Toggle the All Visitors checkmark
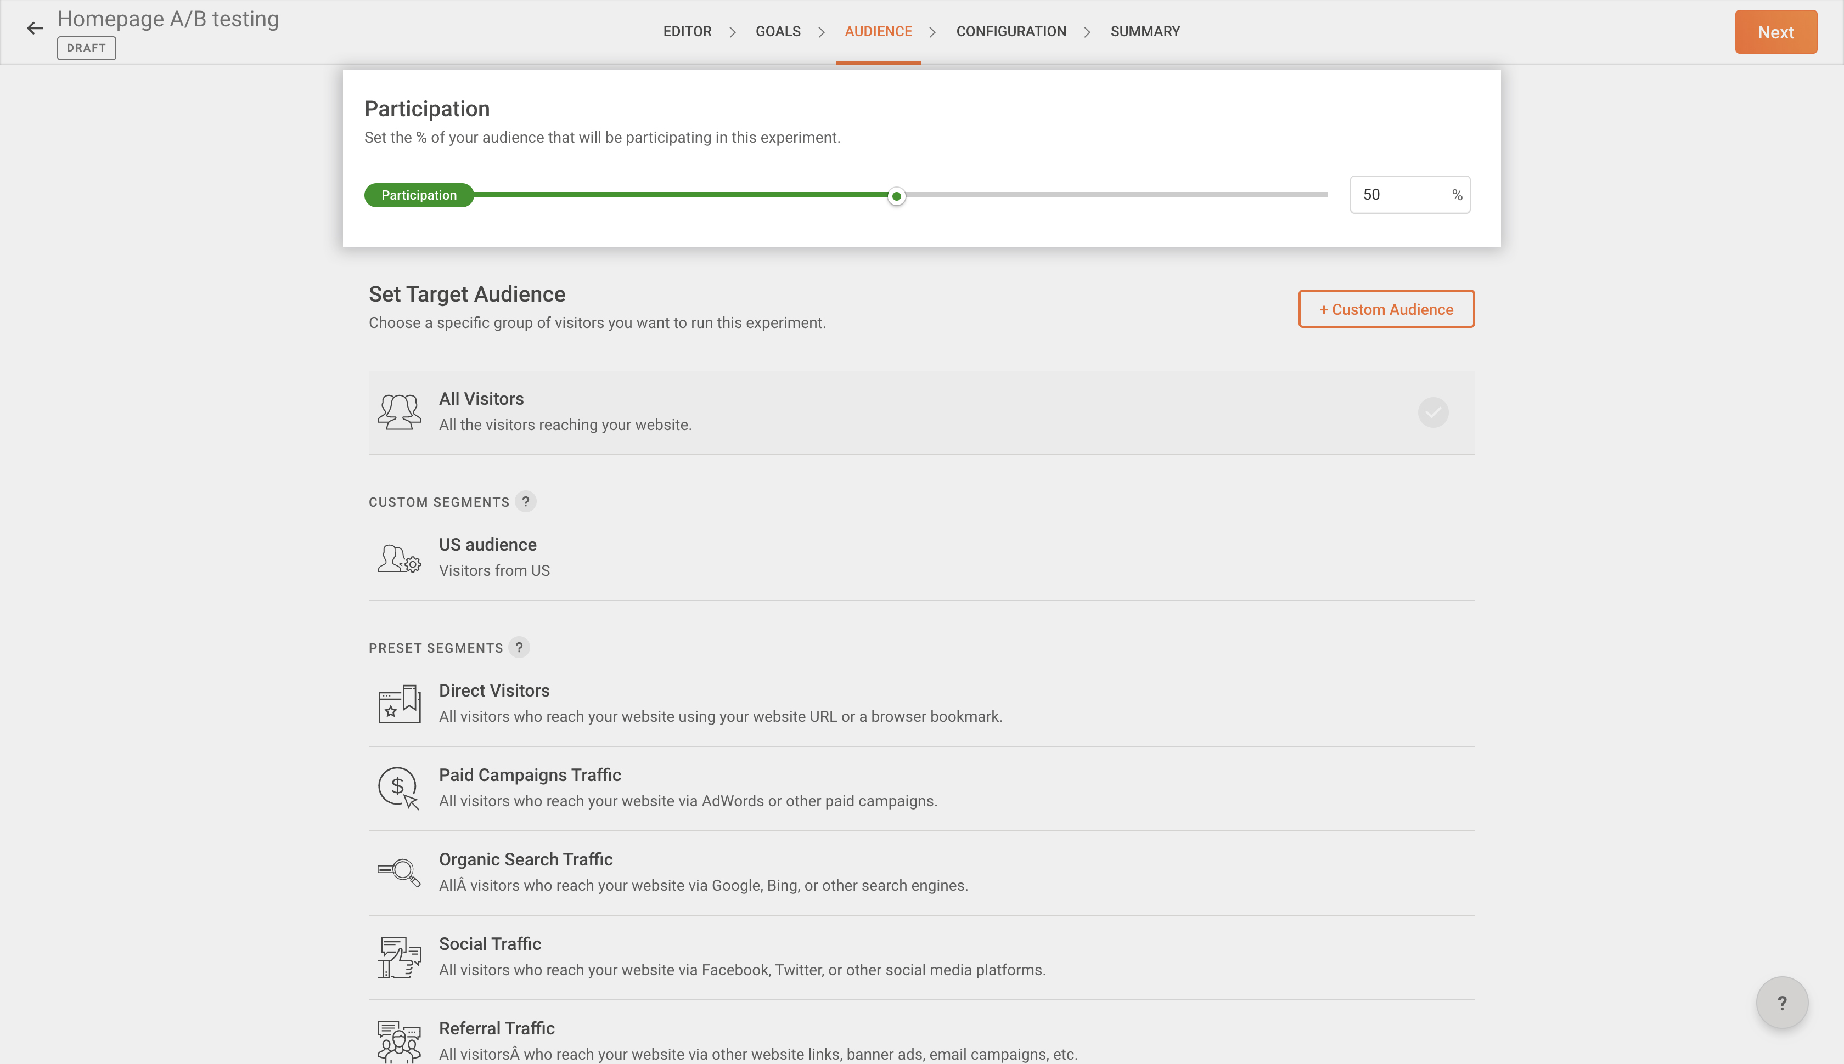The height and width of the screenshot is (1064, 1844). pyautogui.click(x=1432, y=412)
